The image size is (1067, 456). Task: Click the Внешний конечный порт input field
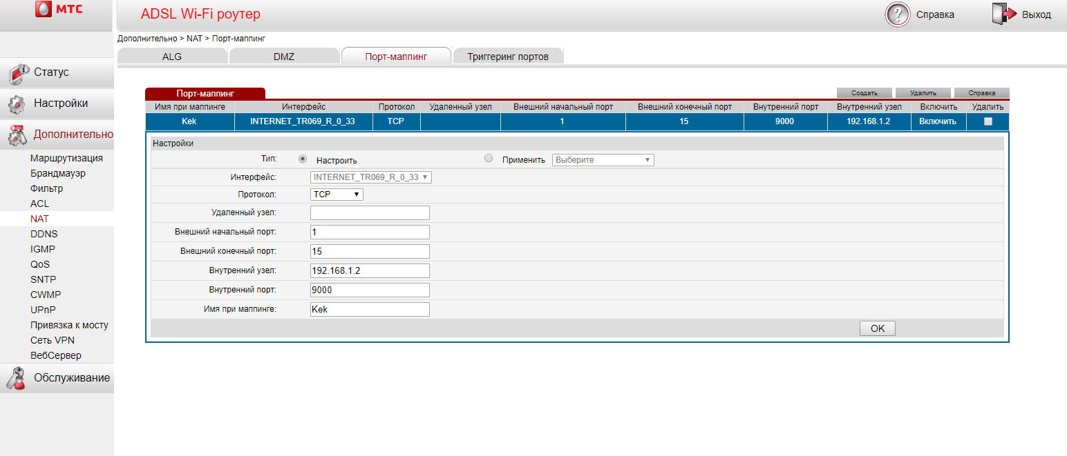coord(370,251)
